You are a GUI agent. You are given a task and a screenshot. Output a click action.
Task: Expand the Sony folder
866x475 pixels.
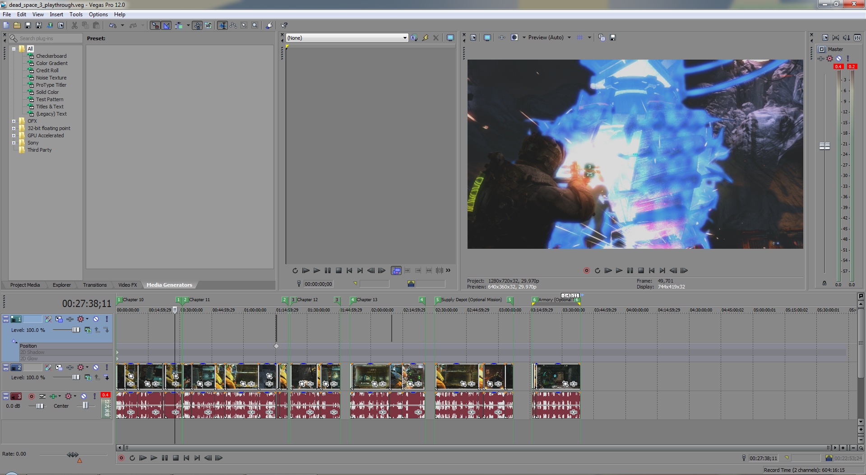14,143
